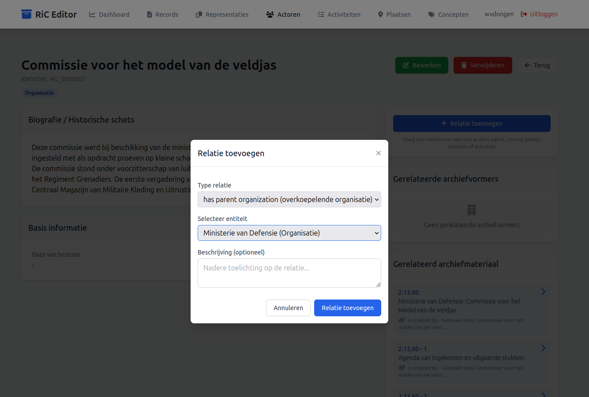The height and width of the screenshot is (397, 589).
Task: Click the Dashboard chart icon
Action: (92, 15)
